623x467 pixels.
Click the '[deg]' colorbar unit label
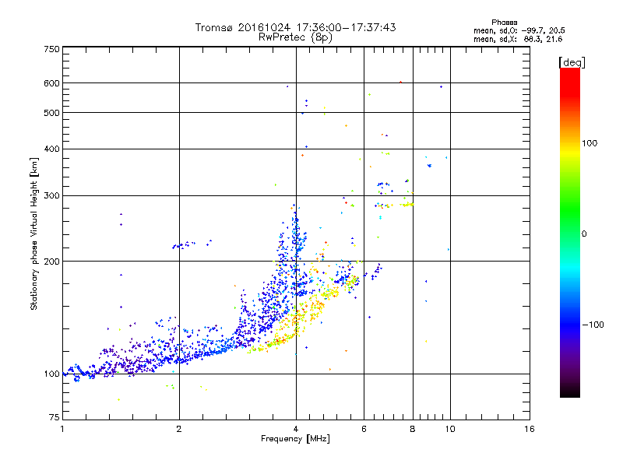pos(572,62)
